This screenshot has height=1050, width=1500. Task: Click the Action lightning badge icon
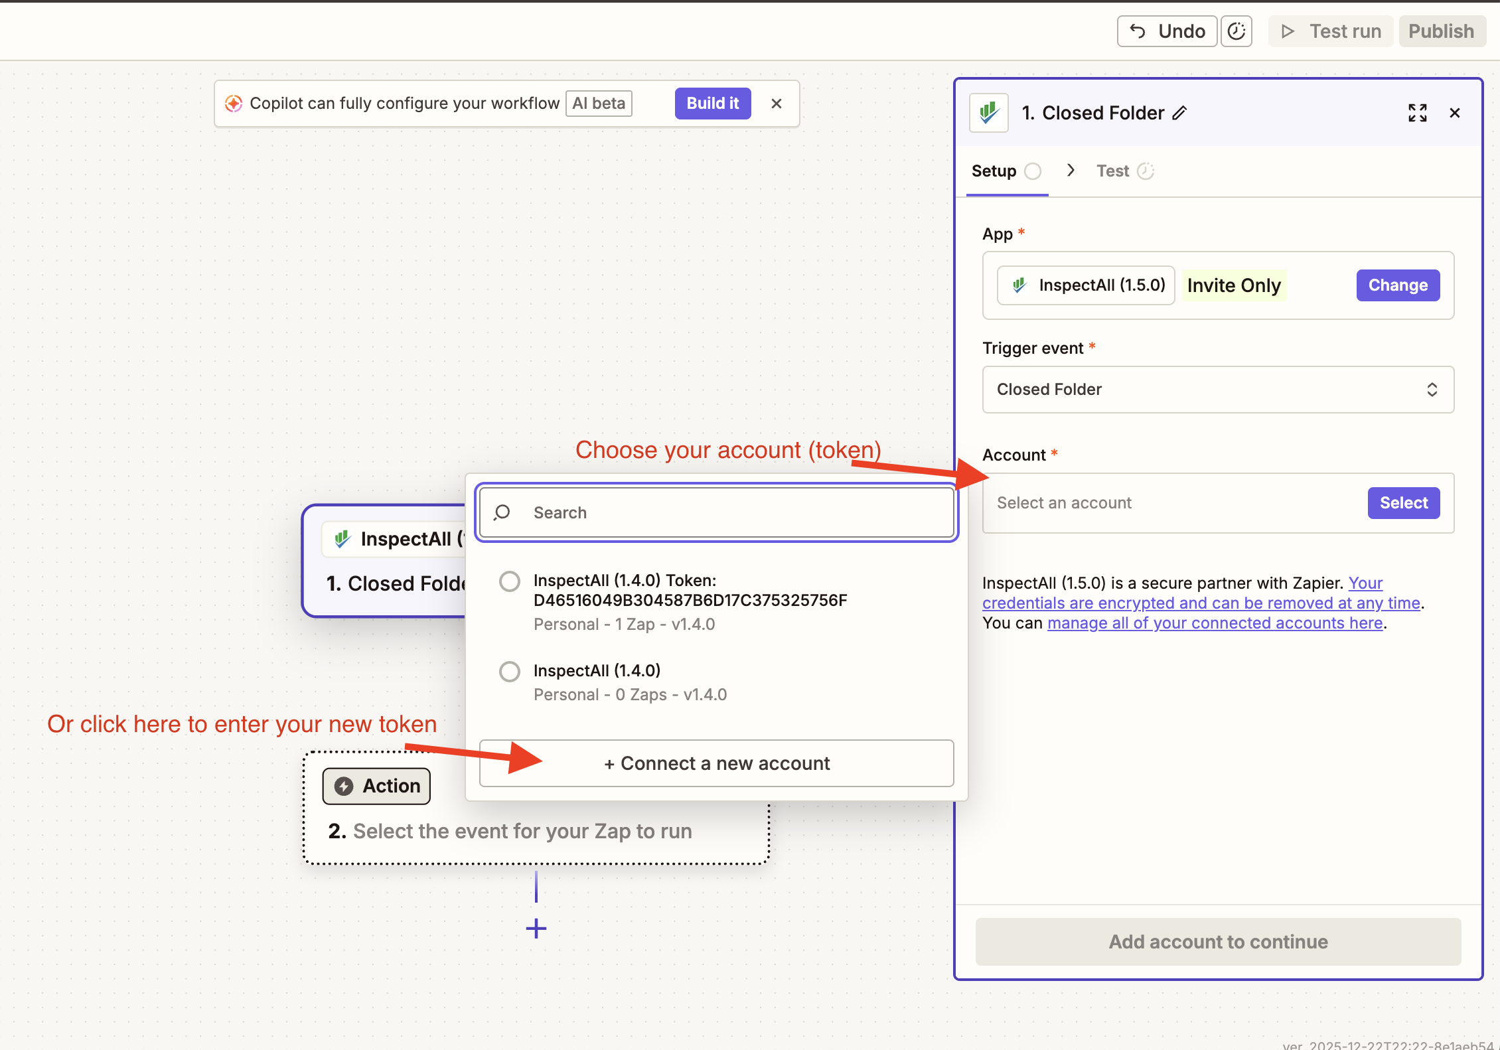344,786
